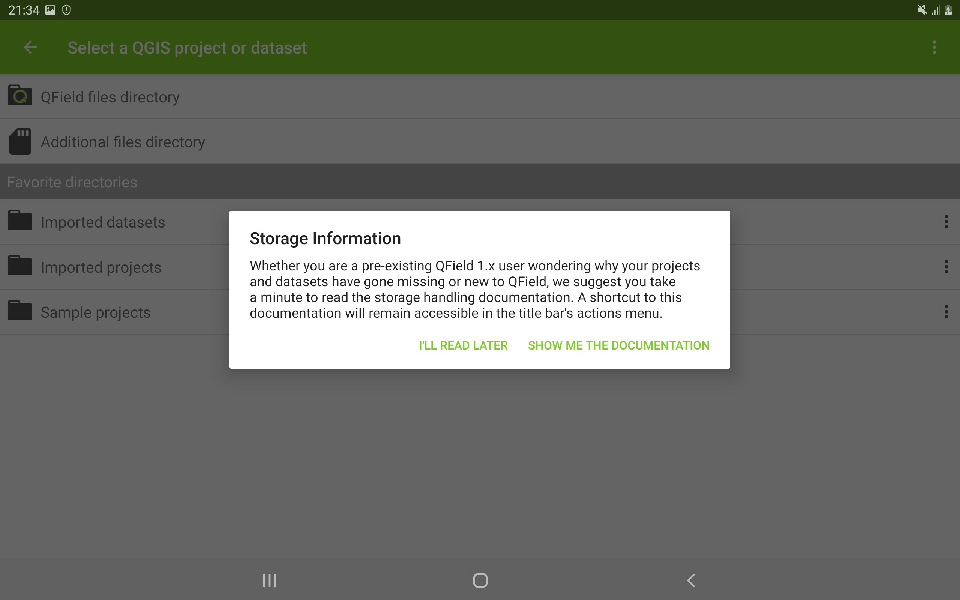Open QField files directory
This screenshot has width=960, height=600.
pyautogui.click(x=480, y=97)
